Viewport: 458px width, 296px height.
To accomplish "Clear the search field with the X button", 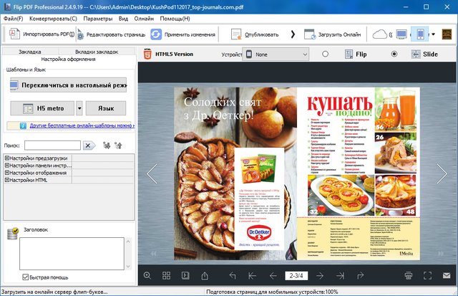I will [89, 145].
